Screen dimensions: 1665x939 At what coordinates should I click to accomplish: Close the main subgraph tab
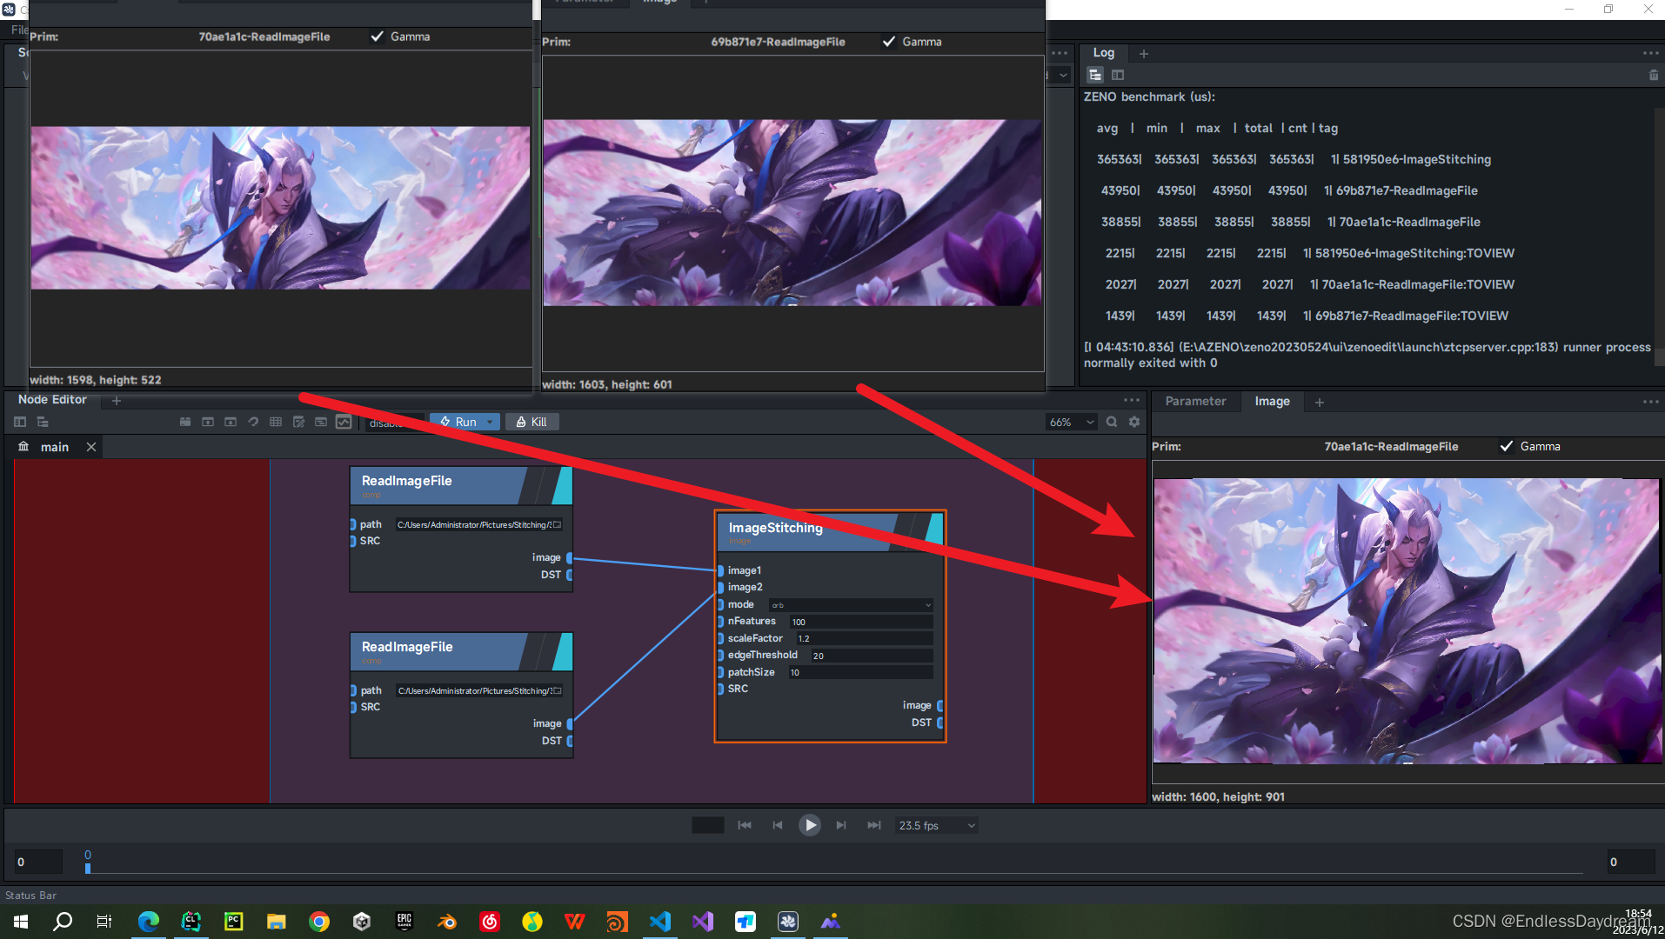(x=91, y=447)
